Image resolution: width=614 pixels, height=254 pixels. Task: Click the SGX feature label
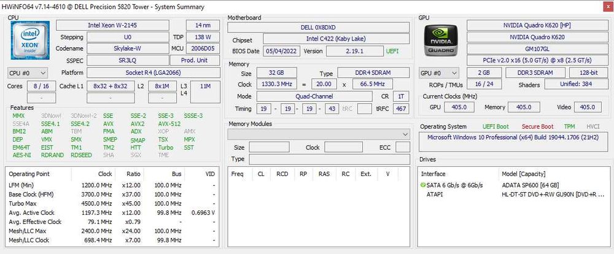[136, 155]
